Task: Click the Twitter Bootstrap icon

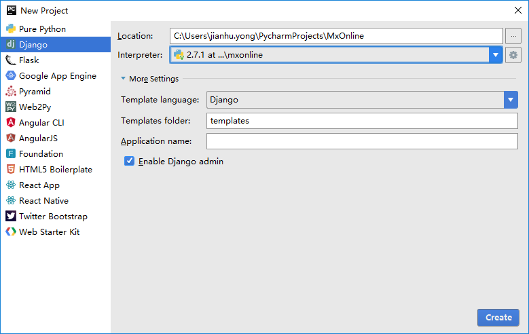Action: point(11,217)
